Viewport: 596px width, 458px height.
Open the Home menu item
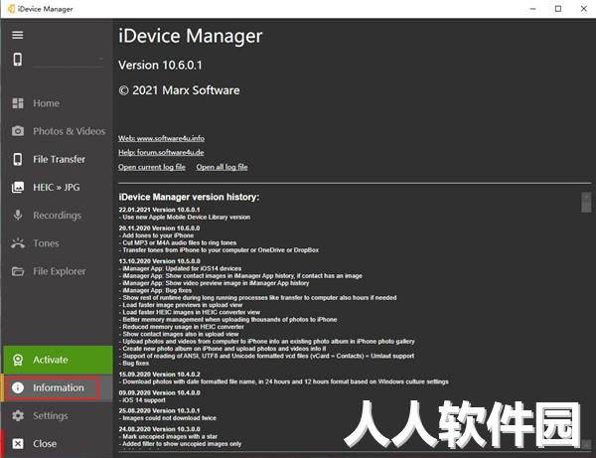pos(46,103)
